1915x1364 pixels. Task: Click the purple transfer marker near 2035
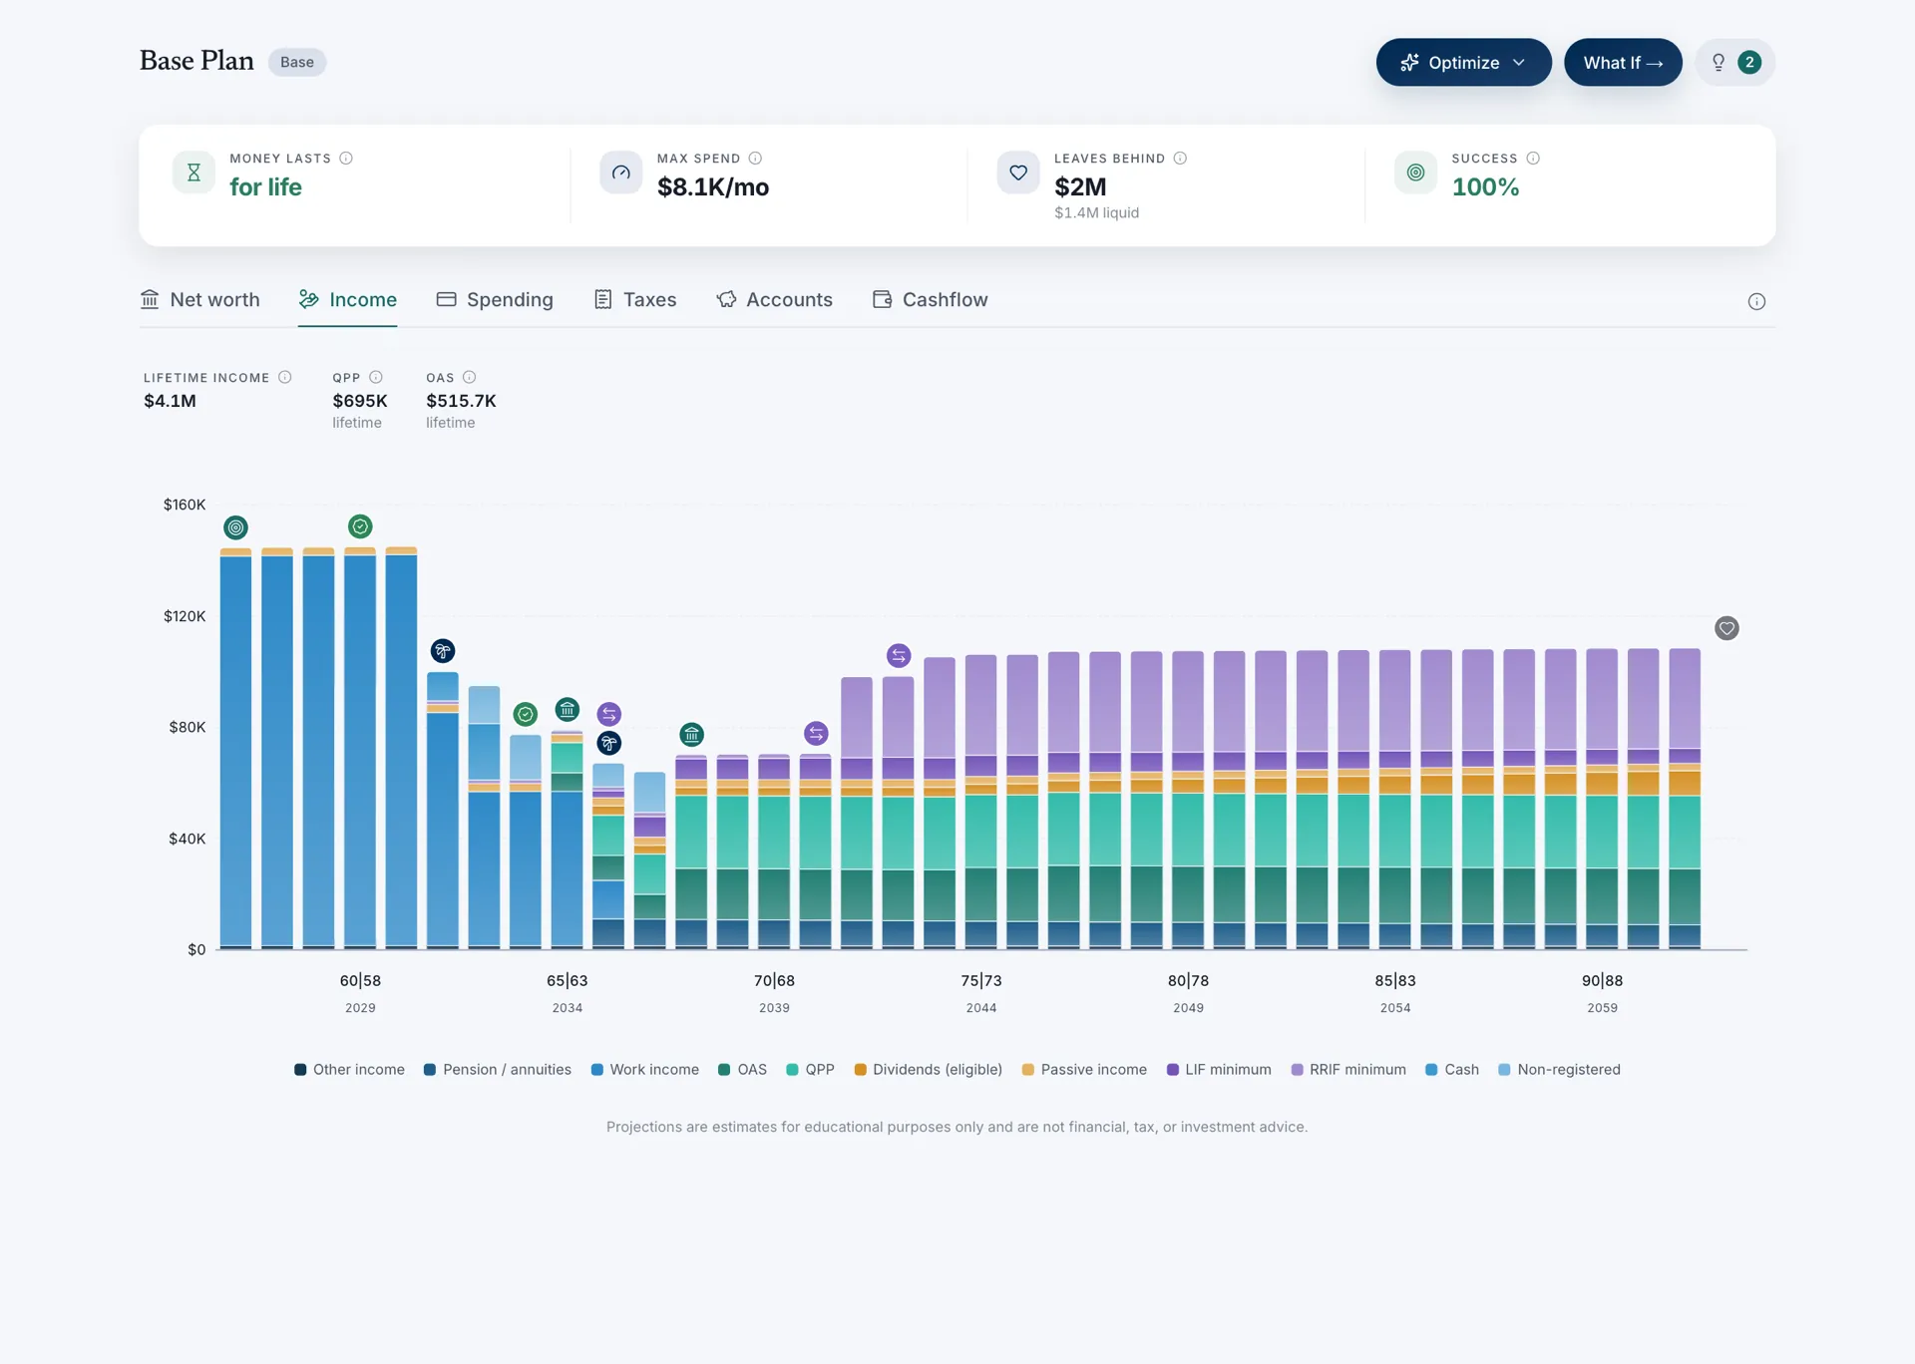click(x=609, y=714)
